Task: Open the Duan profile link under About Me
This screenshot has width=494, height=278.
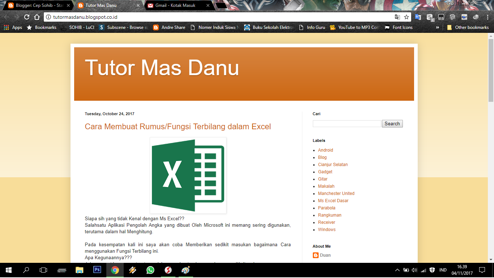Action: pos(325,255)
